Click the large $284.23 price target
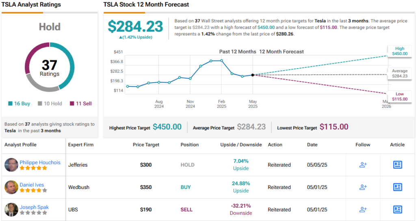Image resolution: width=416 pixels, height=221 pixels. [135, 26]
